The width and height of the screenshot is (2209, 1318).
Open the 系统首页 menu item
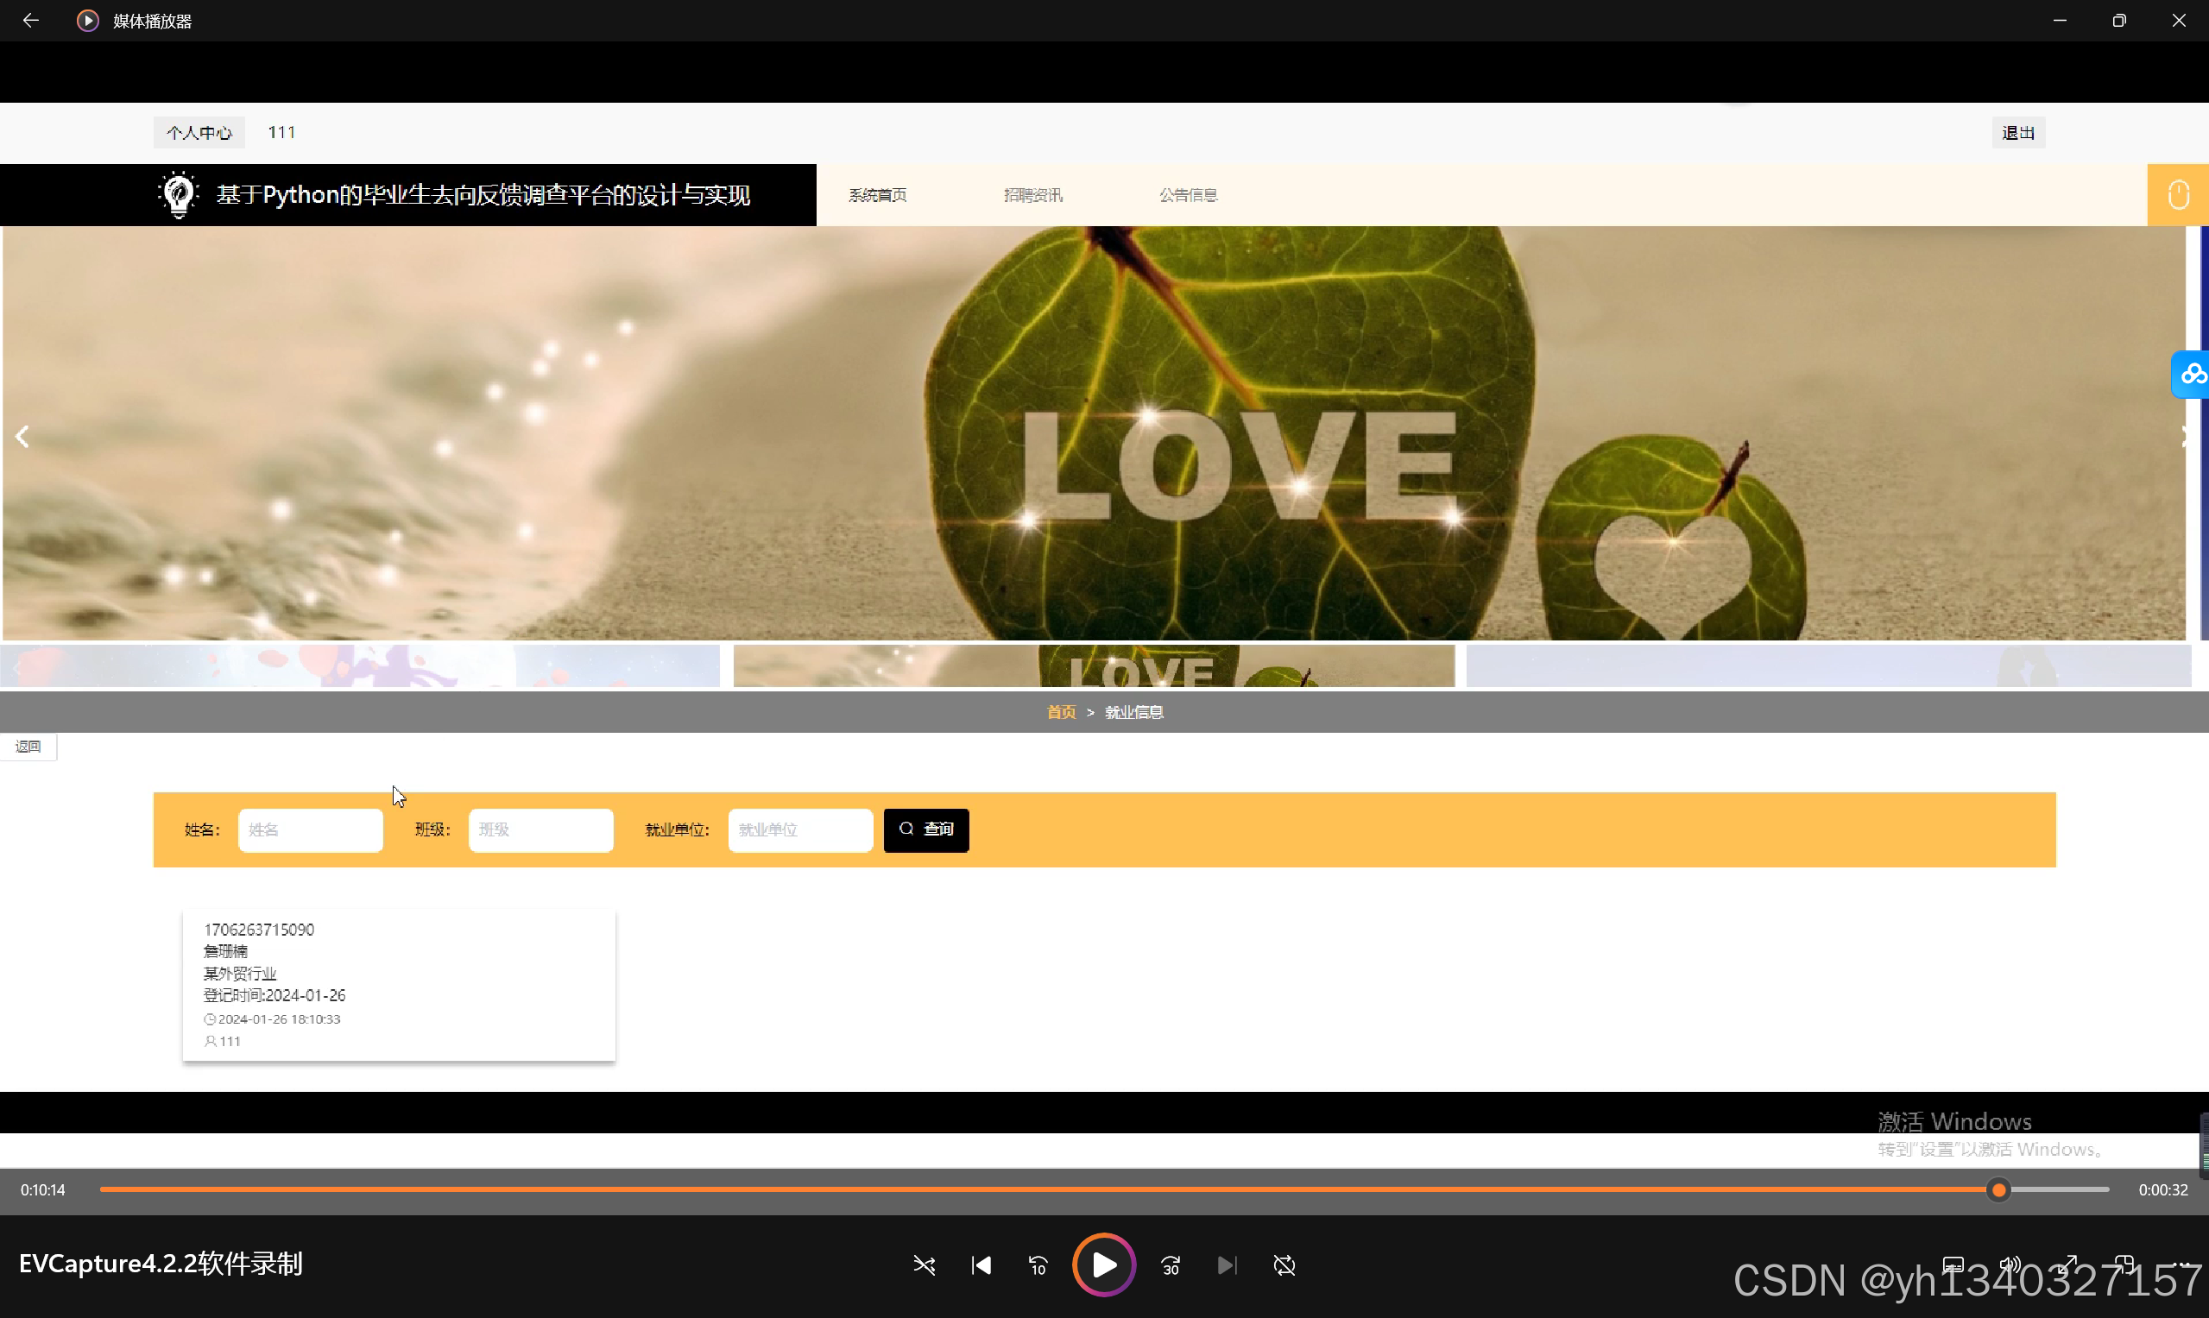tap(878, 195)
